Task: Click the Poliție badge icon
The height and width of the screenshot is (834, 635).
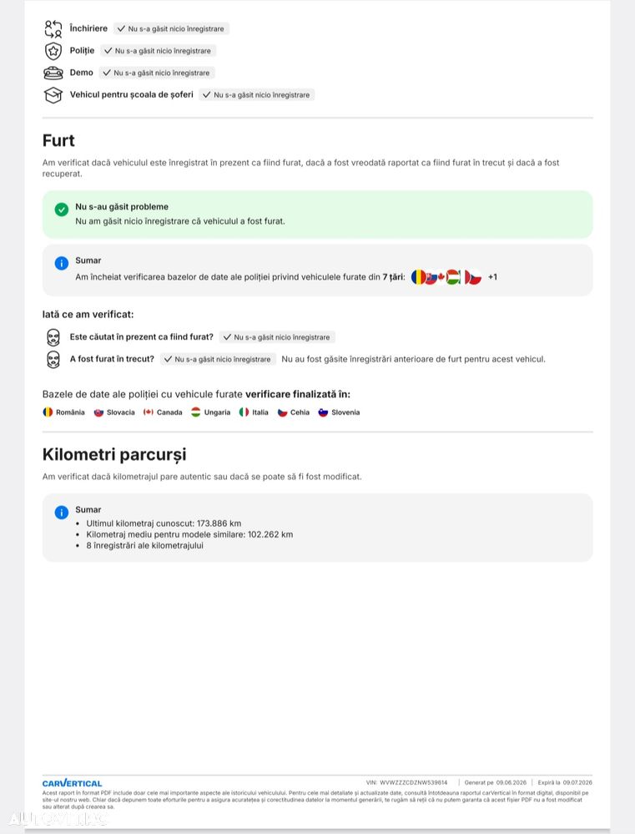Action: [53, 51]
